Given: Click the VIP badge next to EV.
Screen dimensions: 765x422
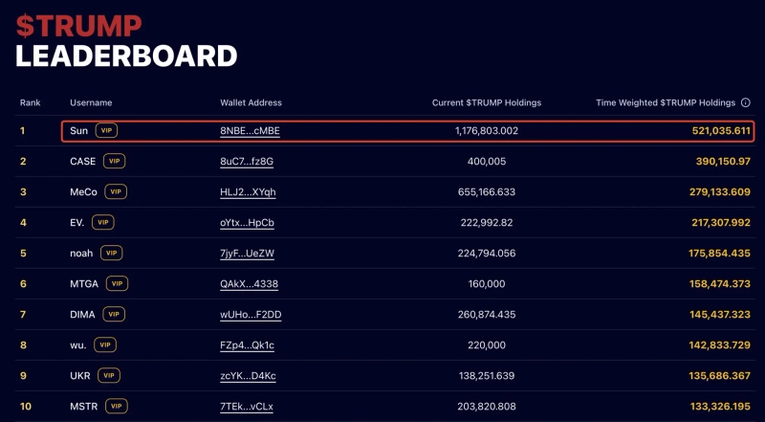Looking at the screenshot, I should click(x=103, y=222).
